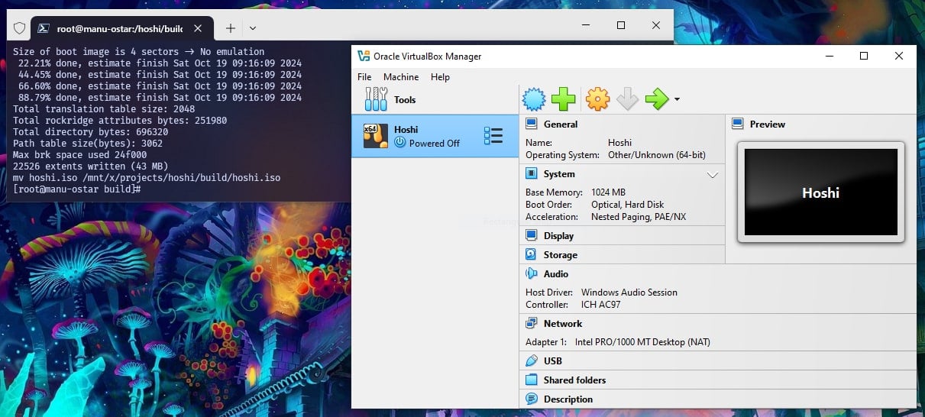Open machine Settings via orange gear icon

coord(597,99)
